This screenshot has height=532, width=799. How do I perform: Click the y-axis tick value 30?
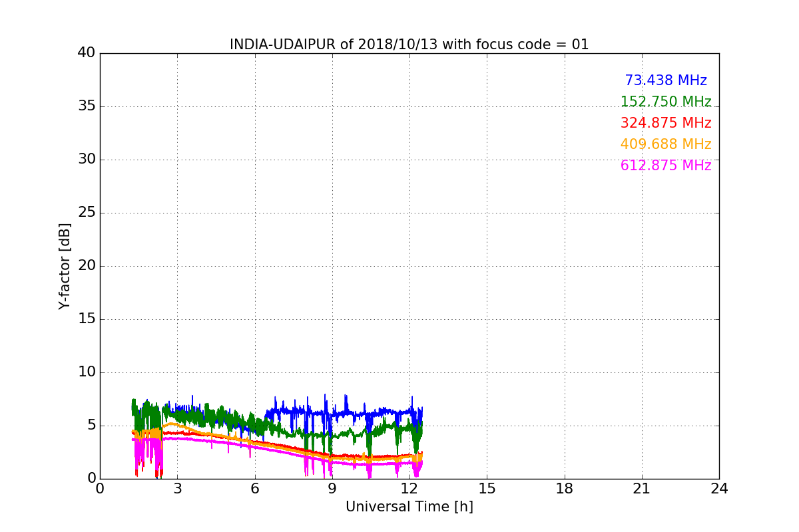click(x=87, y=160)
